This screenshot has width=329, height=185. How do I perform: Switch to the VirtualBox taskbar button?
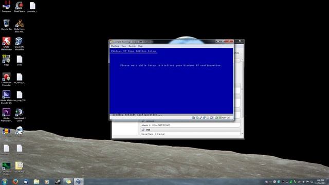[79, 181]
